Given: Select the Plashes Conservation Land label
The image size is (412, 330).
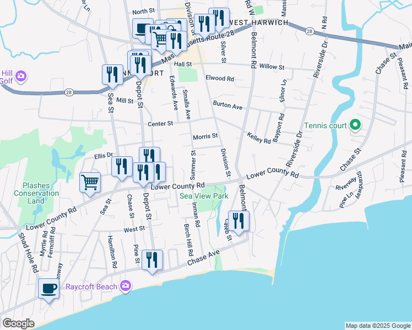Looking at the screenshot, I should [36, 193].
